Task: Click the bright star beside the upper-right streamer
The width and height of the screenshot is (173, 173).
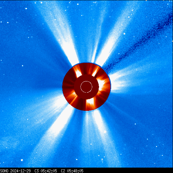Action: click(124, 34)
